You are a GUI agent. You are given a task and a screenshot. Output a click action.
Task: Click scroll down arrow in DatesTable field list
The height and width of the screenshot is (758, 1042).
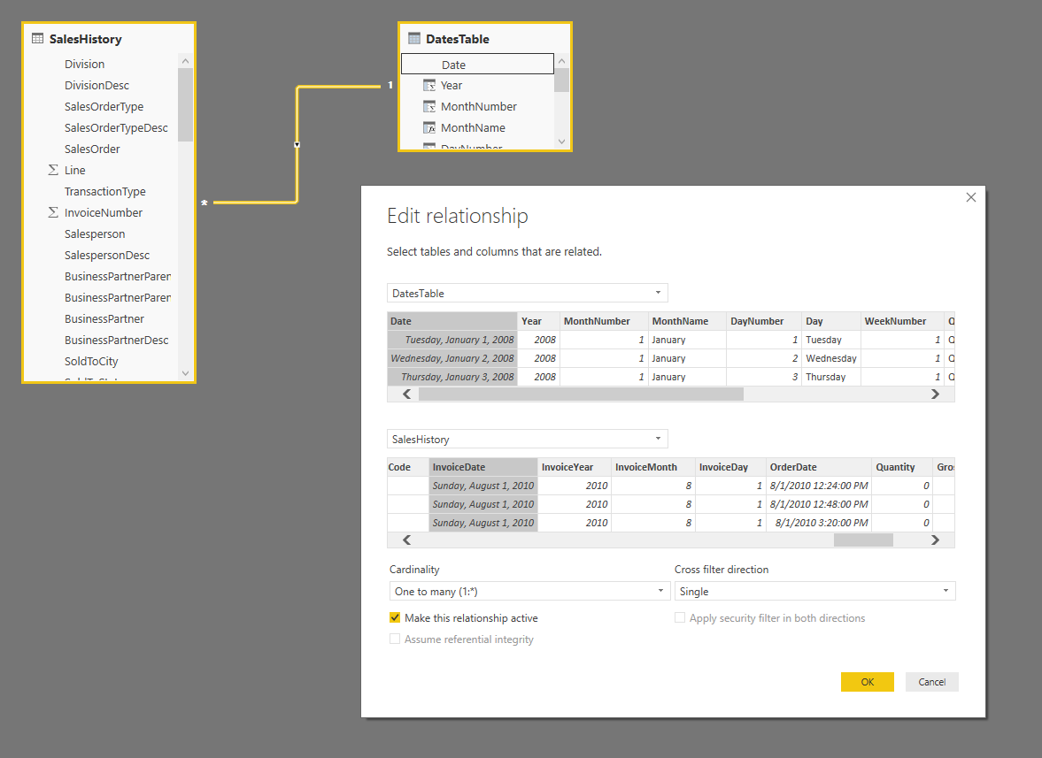point(561,142)
